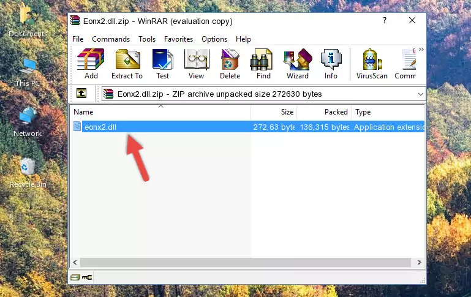Click the archive icon in address bar
The image size is (471, 297).
click(108, 94)
